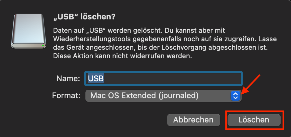Click the green LED on the drive icon
Image resolution: width=291 pixels, height=137 pixels.
click(x=43, y=45)
